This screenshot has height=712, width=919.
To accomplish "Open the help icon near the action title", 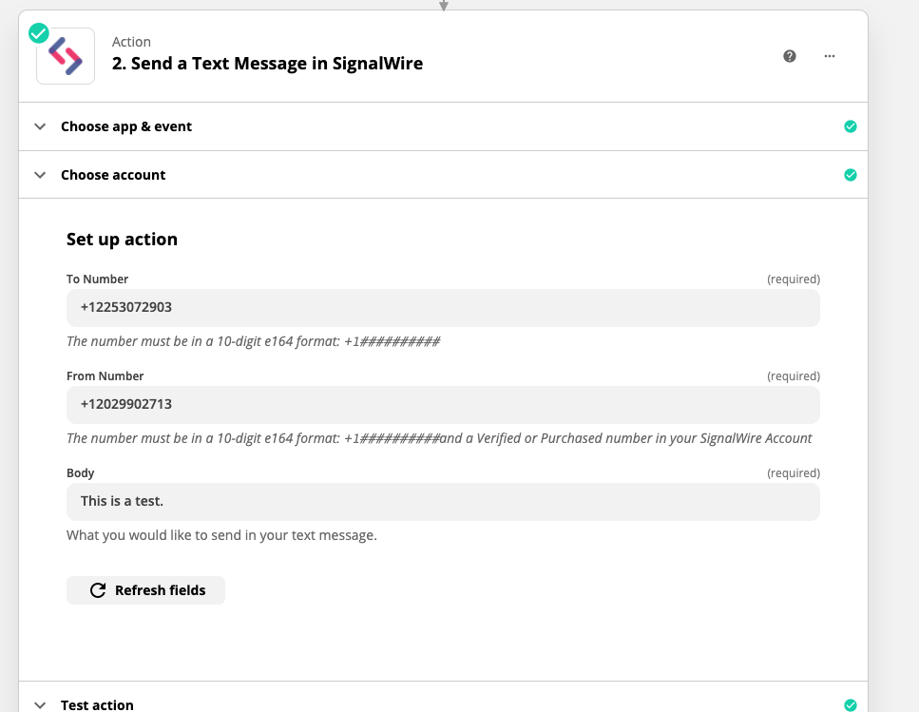I will tap(789, 56).
